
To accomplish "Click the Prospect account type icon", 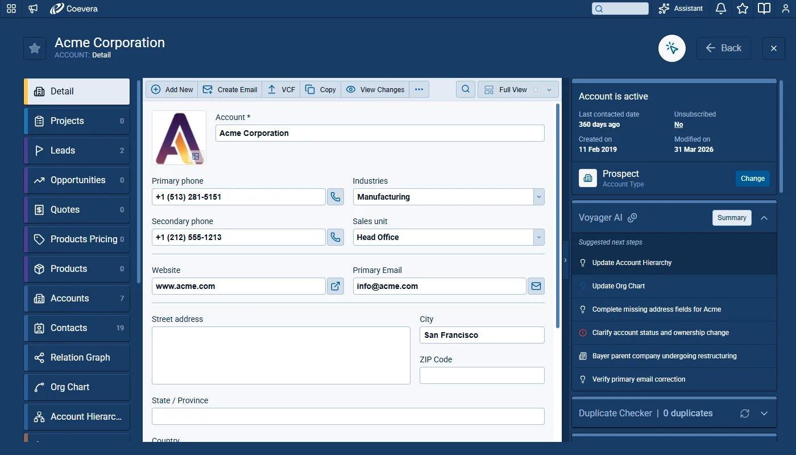I will tap(588, 178).
